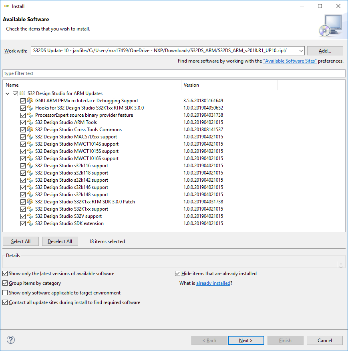The width and height of the screenshot is (348, 351).
Task: Click the MWCT1014S support feature icon
Action: pyautogui.click(x=30, y=144)
